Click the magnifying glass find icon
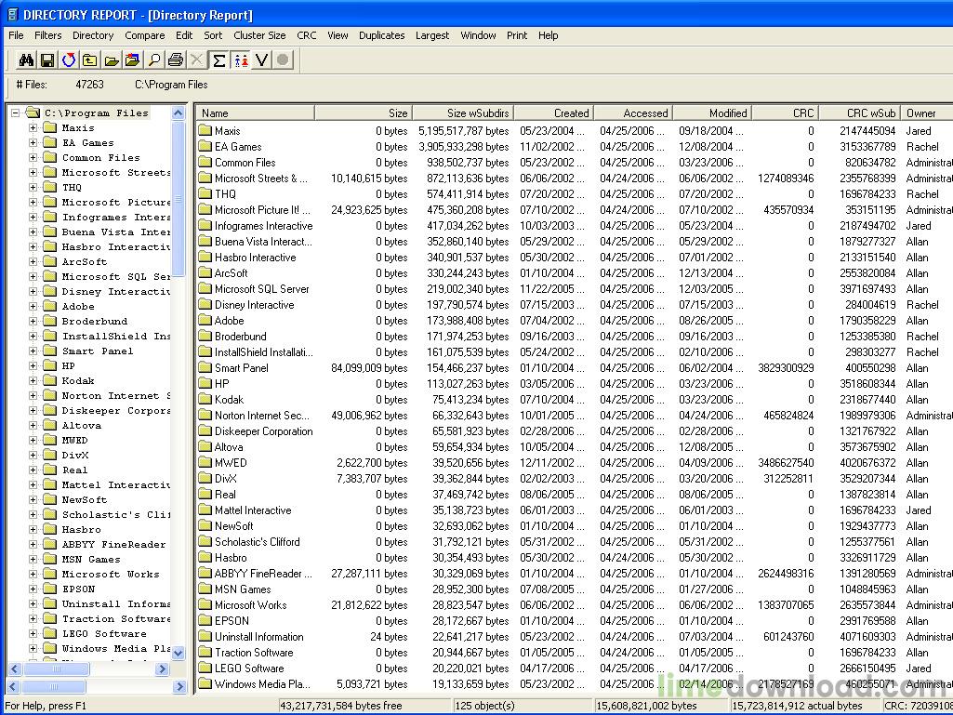The width and height of the screenshot is (953, 715). coord(154,60)
